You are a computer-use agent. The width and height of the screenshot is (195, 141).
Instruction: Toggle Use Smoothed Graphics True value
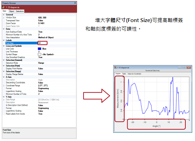[40, 57]
